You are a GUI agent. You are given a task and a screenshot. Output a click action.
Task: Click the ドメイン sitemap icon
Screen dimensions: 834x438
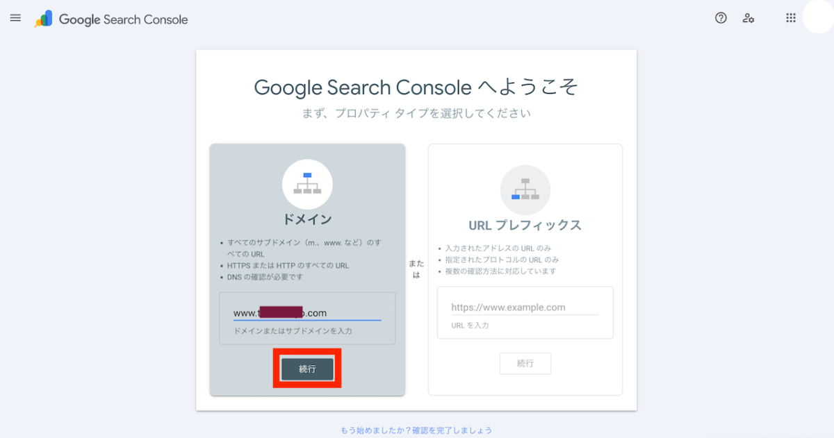307,185
